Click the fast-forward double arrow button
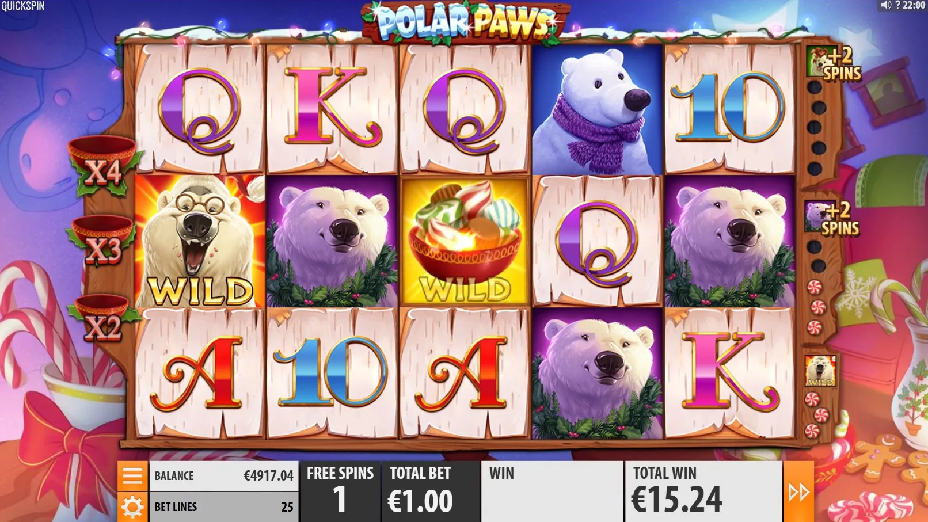This screenshot has width=928, height=522. (798, 491)
